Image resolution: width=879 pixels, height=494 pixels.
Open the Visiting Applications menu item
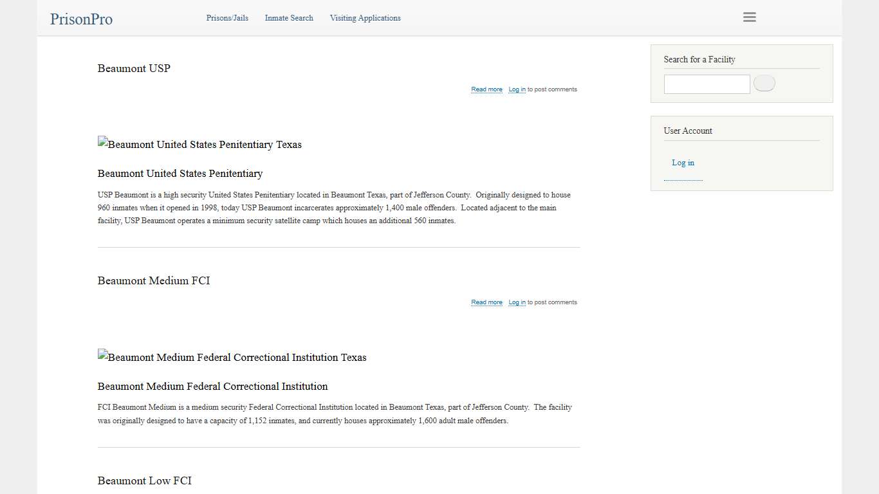coord(365,18)
